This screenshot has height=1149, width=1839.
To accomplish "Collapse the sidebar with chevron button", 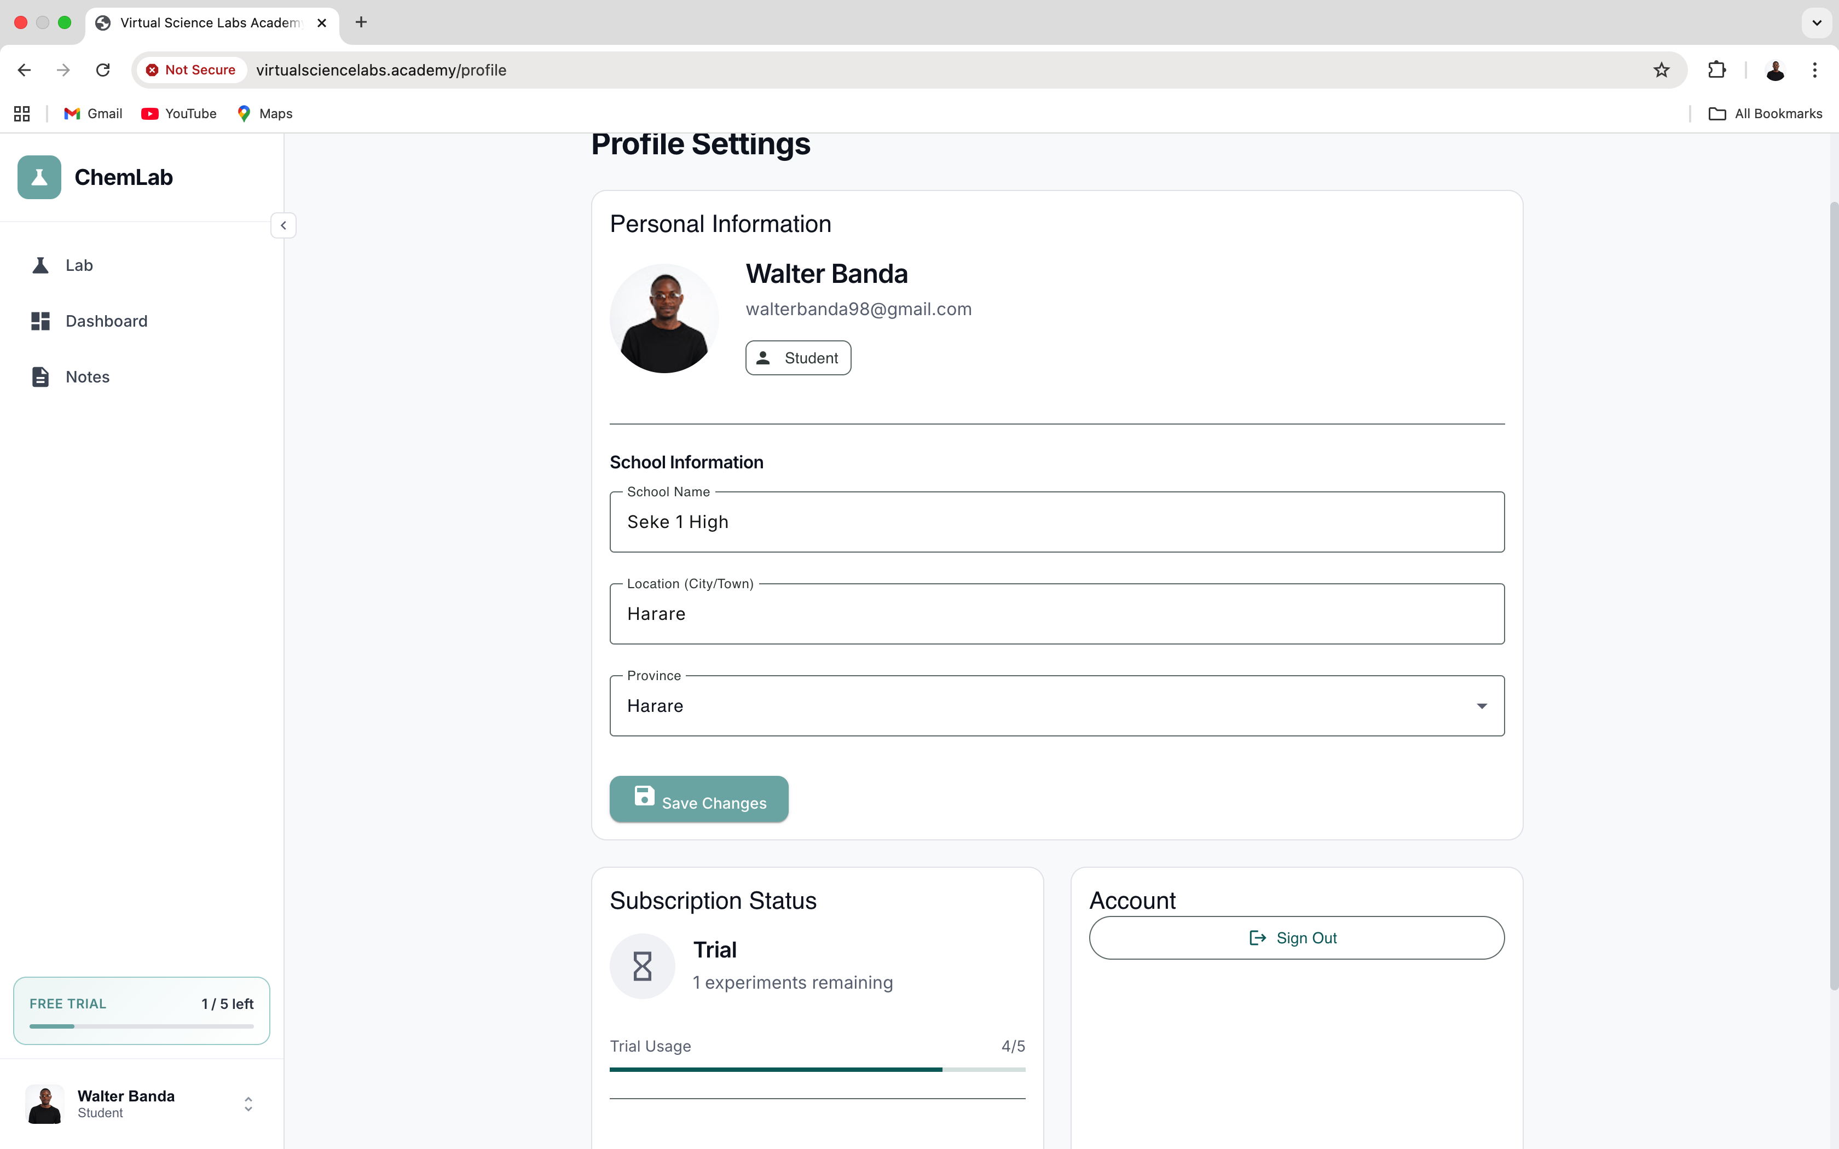I will click(284, 225).
